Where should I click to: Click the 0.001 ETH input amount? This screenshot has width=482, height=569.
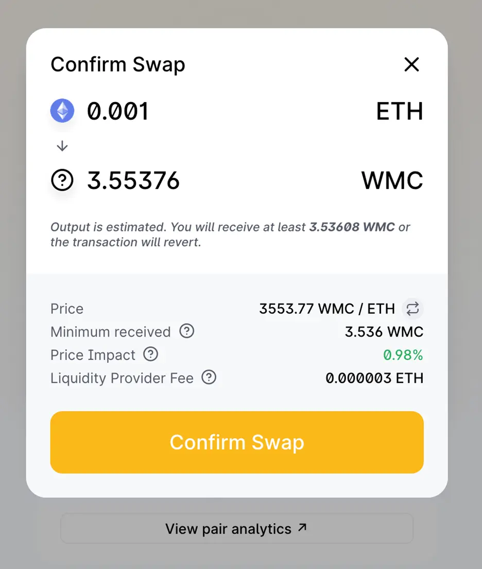click(118, 111)
